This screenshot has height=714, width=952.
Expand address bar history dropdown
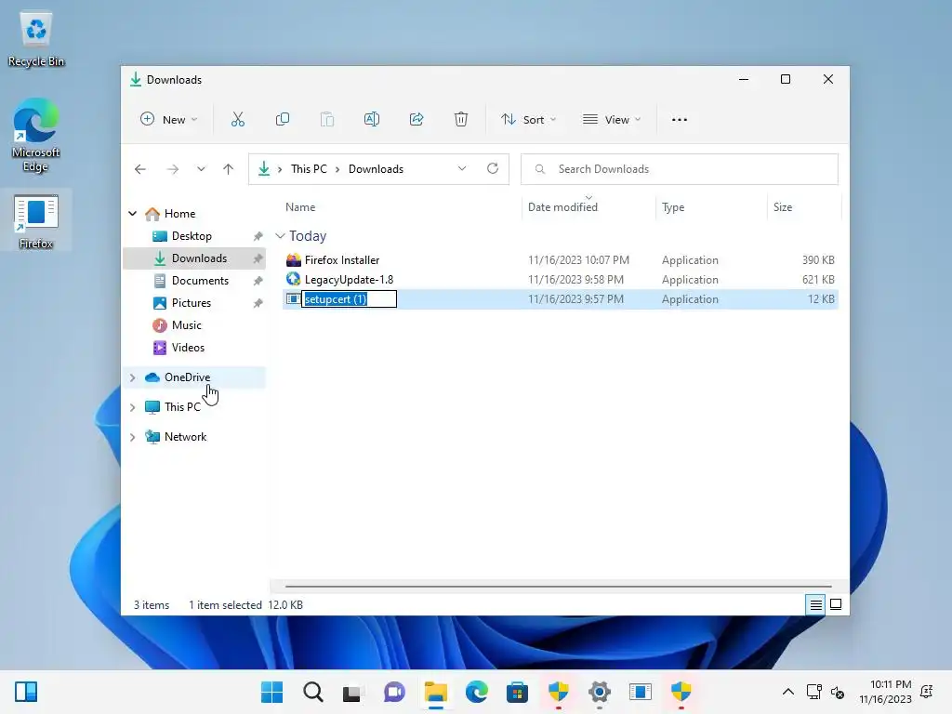click(462, 169)
